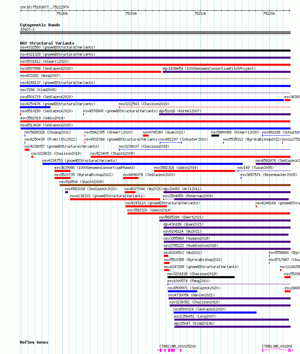Select nsv7286 (Kidd2008) label
Viewport: 300px width, 354px height.
click(38, 90)
